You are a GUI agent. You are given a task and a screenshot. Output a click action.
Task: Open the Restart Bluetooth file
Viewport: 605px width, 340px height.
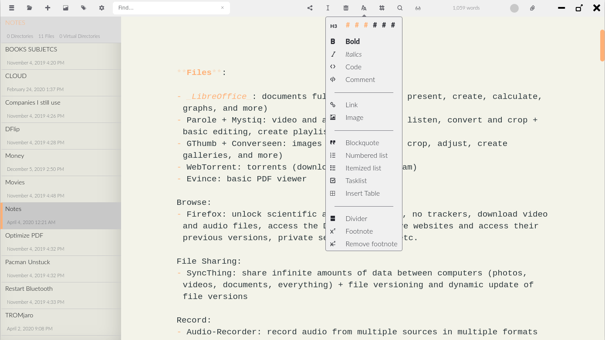tap(61, 296)
